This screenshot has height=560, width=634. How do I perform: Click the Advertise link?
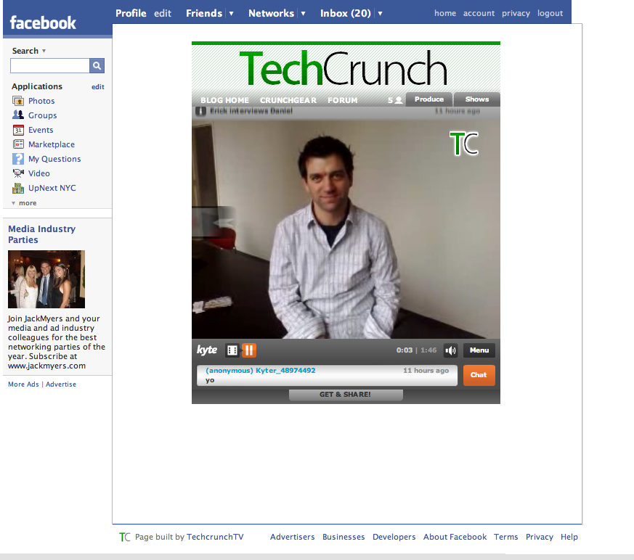[x=61, y=384]
